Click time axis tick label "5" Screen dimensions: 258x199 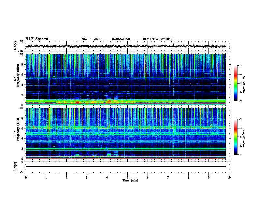pos(127,178)
